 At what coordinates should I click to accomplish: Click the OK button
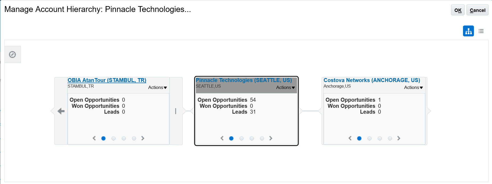click(x=458, y=10)
